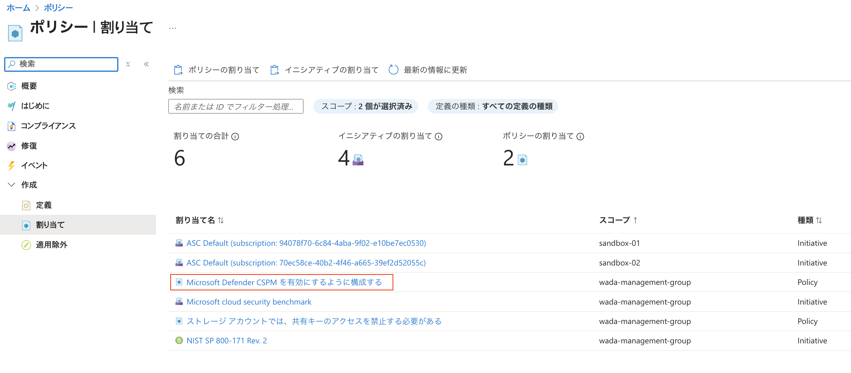Click the イベント lightning icon
Image resolution: width=851 pixels, height=373 pixels.
click(x=12, y=165)
